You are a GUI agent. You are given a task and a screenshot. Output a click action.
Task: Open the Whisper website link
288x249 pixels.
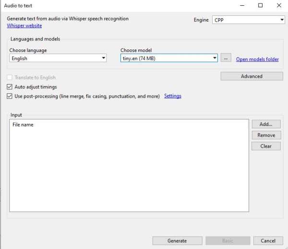pos(24,26)
